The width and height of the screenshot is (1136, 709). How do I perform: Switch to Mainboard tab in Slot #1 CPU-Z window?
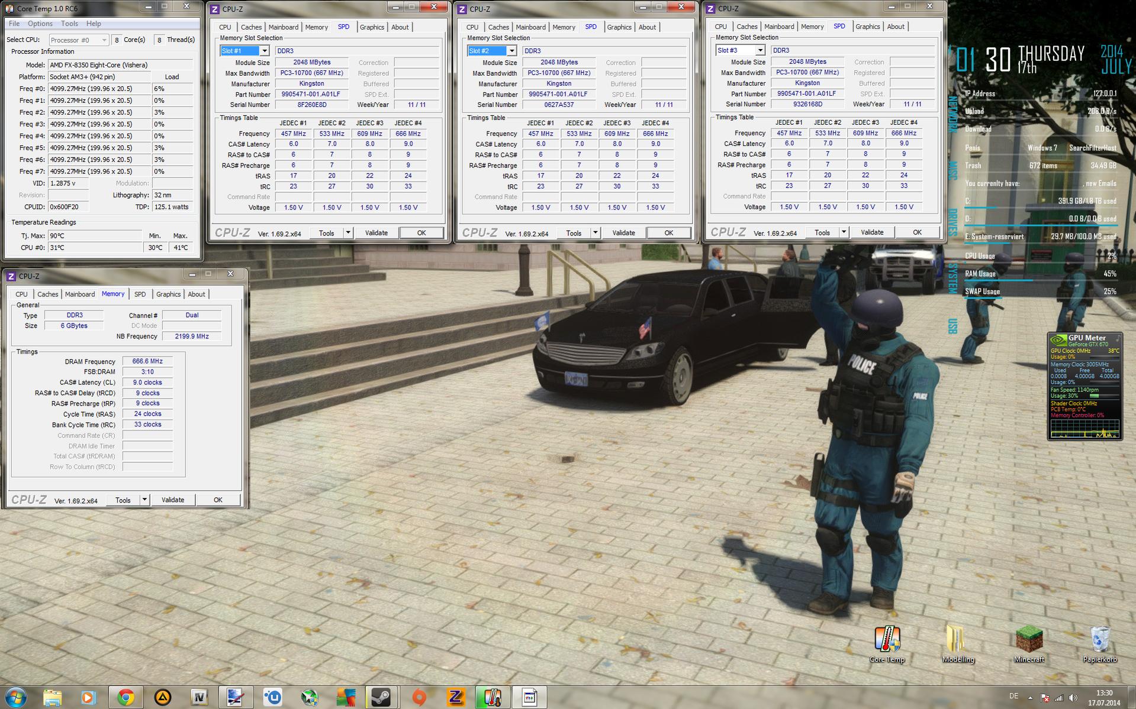283,27
